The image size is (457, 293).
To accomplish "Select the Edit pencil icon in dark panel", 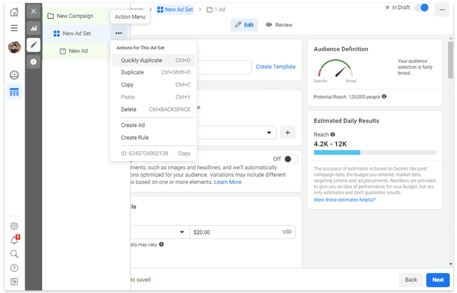I will 33,45.
